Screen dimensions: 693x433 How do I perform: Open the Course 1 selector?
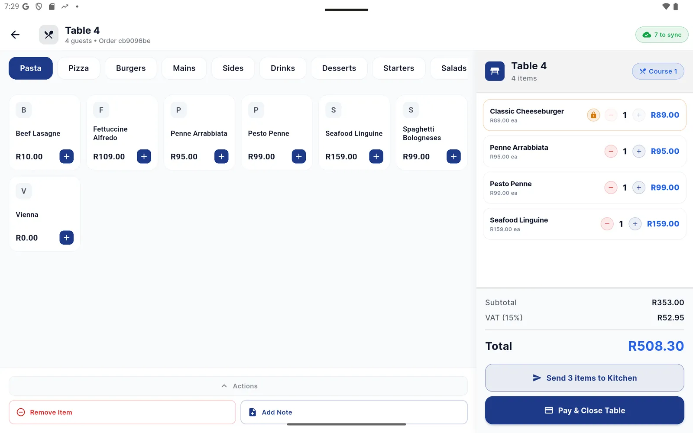(658, 71)
